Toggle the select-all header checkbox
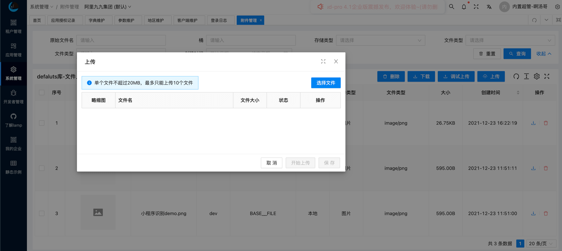 (x=42, y=92)
